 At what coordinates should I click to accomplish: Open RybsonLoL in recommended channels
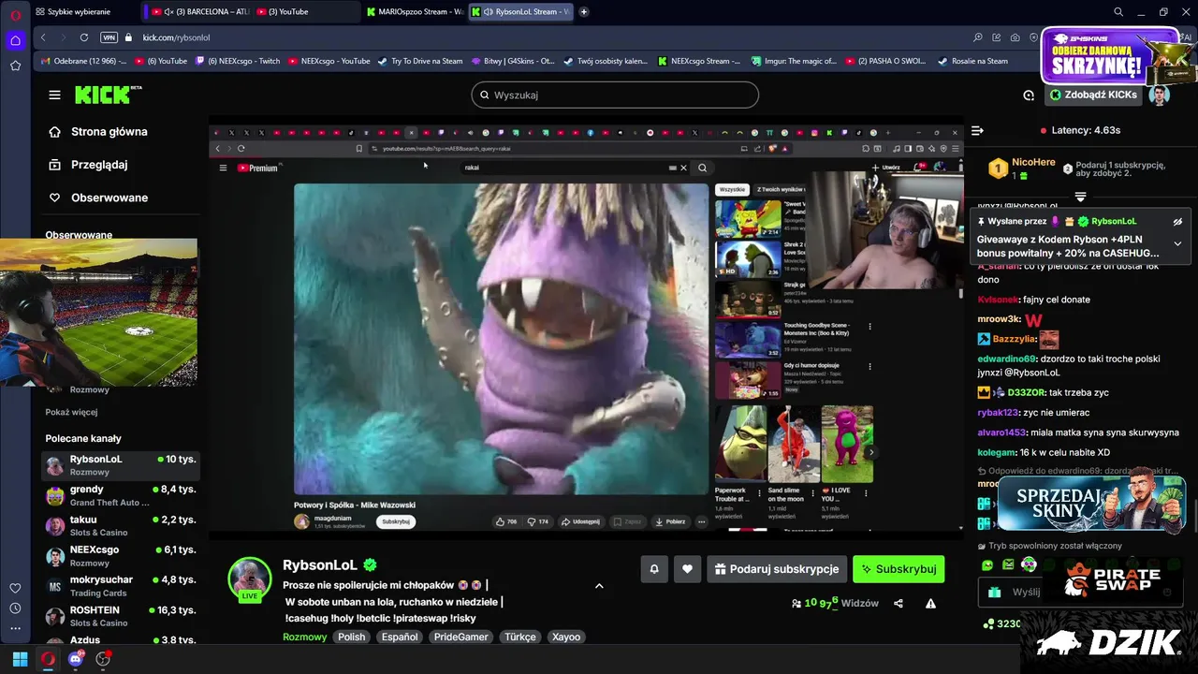click(121, 465)
